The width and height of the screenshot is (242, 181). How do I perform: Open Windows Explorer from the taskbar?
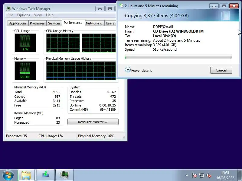26,175
